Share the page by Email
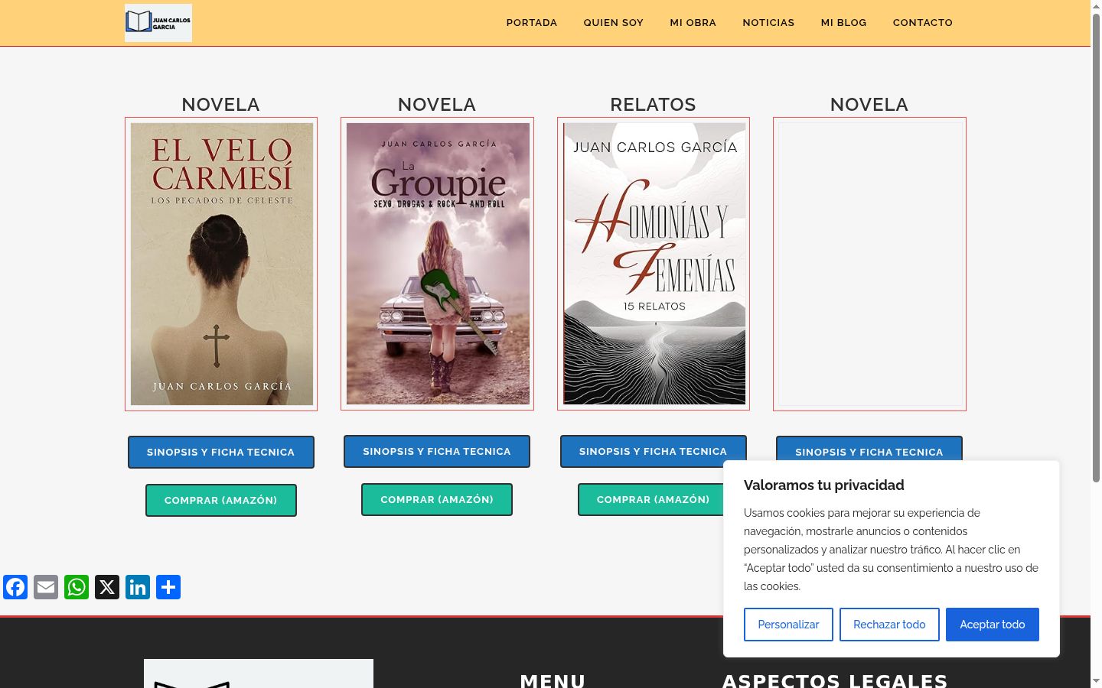 point(46,587)
